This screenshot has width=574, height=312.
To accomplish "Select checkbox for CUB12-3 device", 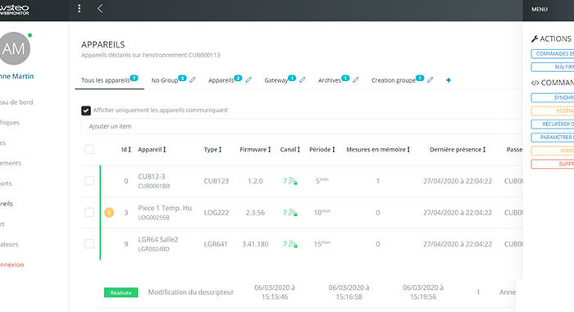I will [89, 181].
